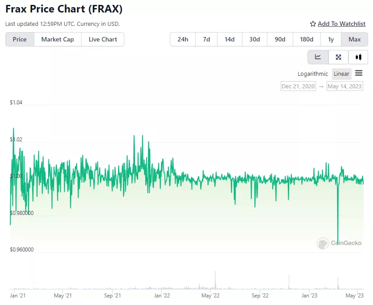The image size is (373, 305).
Task: Select the Price tab
Action: (x=19, y=39)
